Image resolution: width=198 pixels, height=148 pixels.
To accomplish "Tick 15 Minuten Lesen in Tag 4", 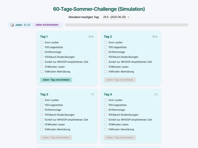I will tap(106, 124).
